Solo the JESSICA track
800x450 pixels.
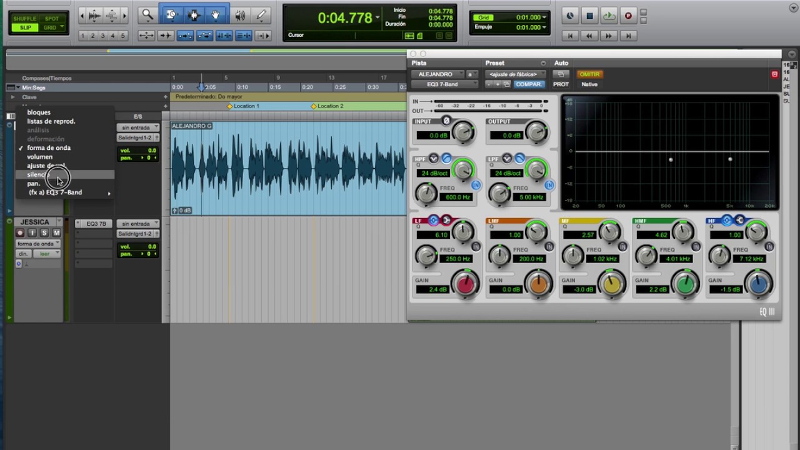(x=44, y=233)
